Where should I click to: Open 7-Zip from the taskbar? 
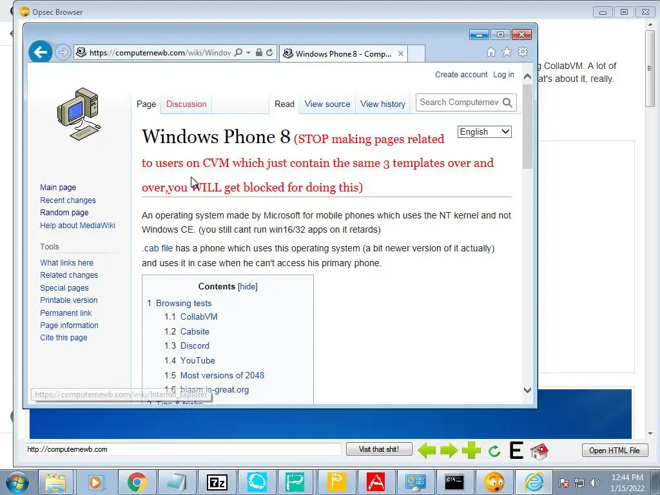217,482
